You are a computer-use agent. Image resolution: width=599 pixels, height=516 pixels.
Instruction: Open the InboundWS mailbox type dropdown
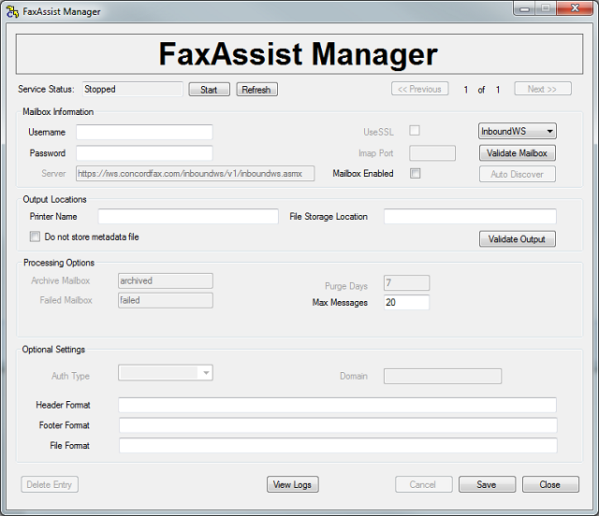point(518,131)
